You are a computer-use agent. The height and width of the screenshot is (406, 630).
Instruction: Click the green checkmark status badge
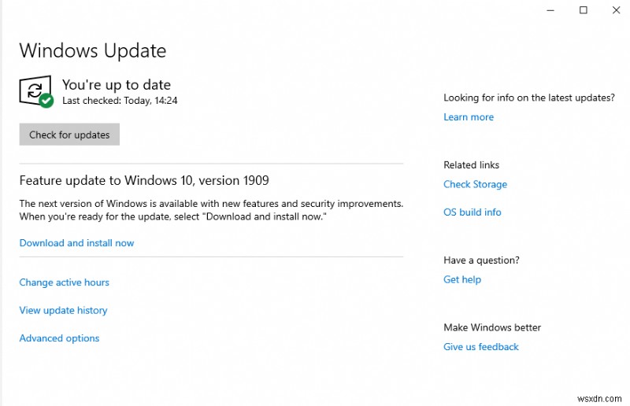46,101
